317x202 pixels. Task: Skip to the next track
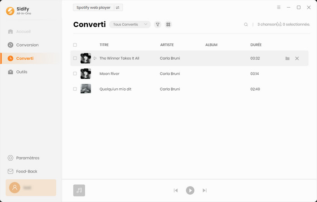[205, 191]
